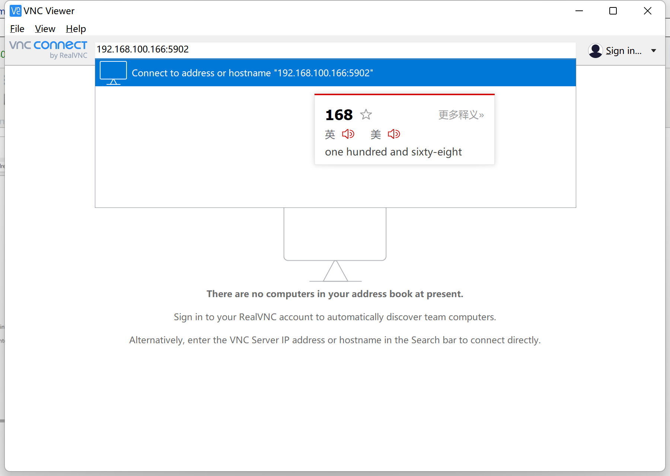
Task: Focus the VNC address search bar
Action: (335, 49)
